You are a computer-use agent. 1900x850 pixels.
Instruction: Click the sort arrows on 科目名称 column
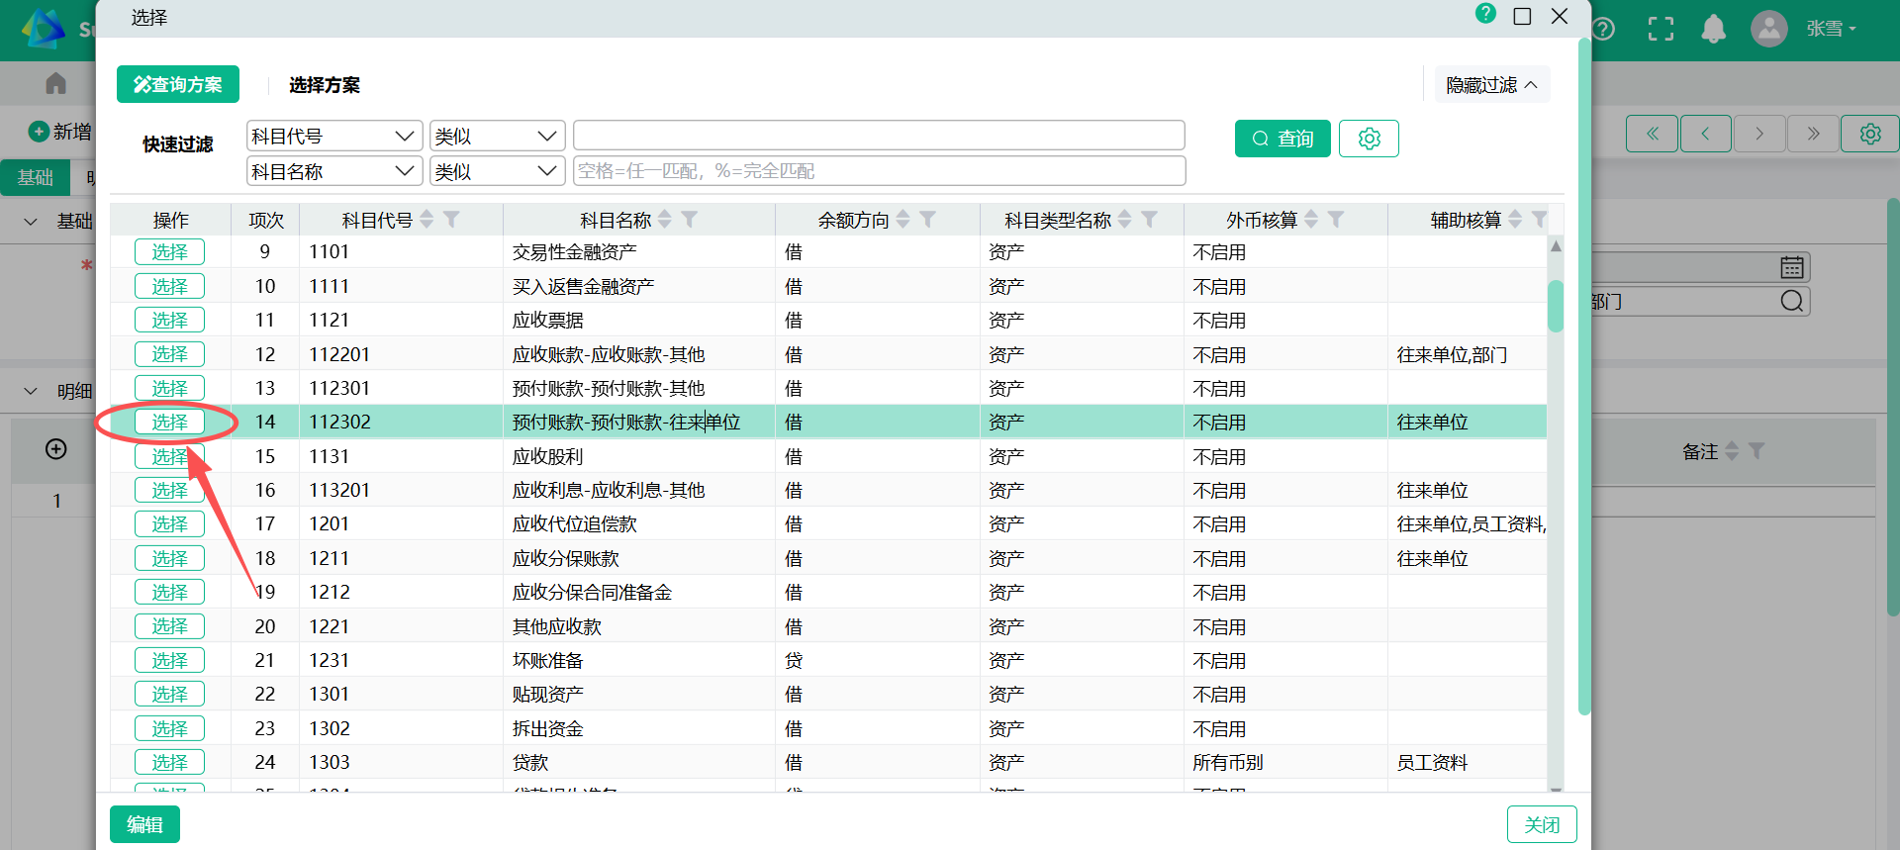pos(665,220)
